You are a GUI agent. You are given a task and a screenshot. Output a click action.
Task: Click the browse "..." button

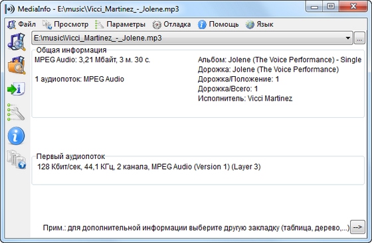359,38
